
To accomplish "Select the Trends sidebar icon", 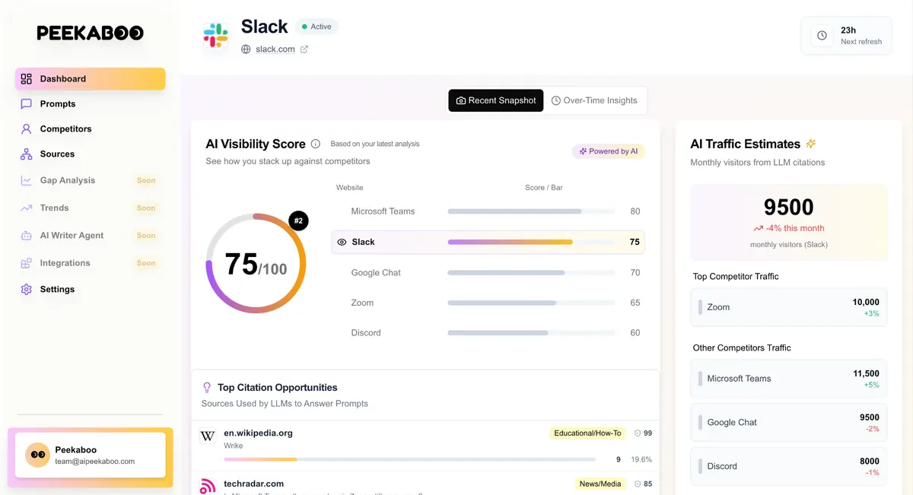I will point(25,208).
